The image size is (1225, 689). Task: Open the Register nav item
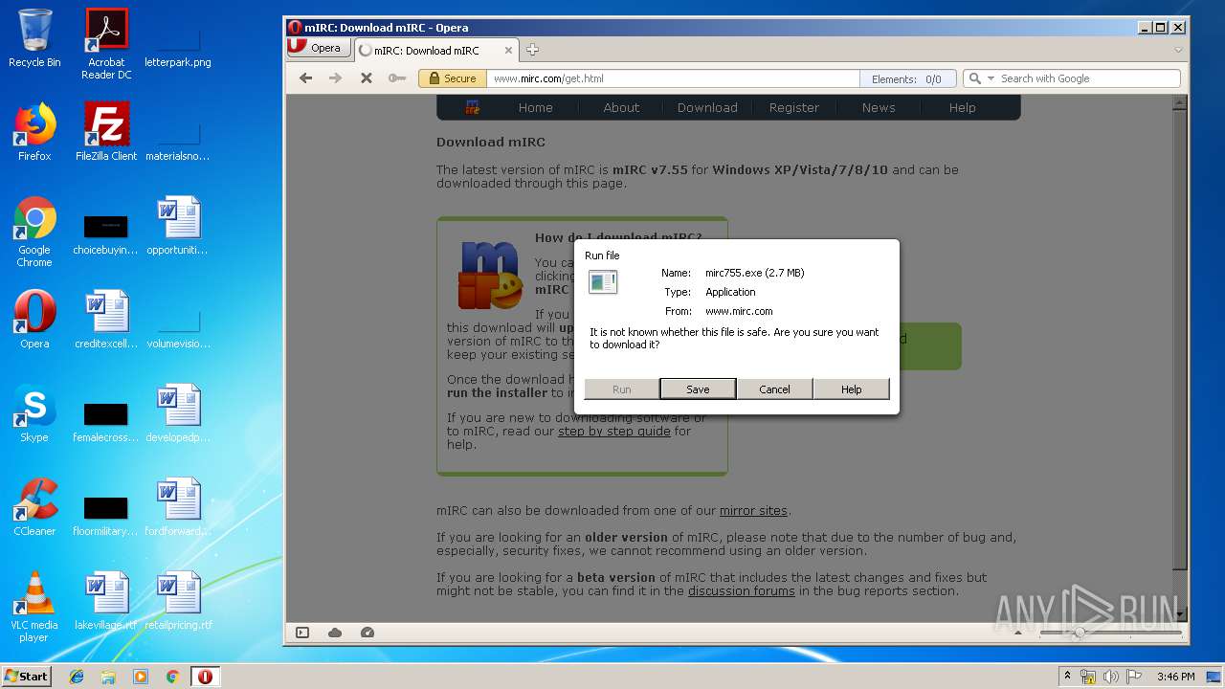click(x=793, y=108)
